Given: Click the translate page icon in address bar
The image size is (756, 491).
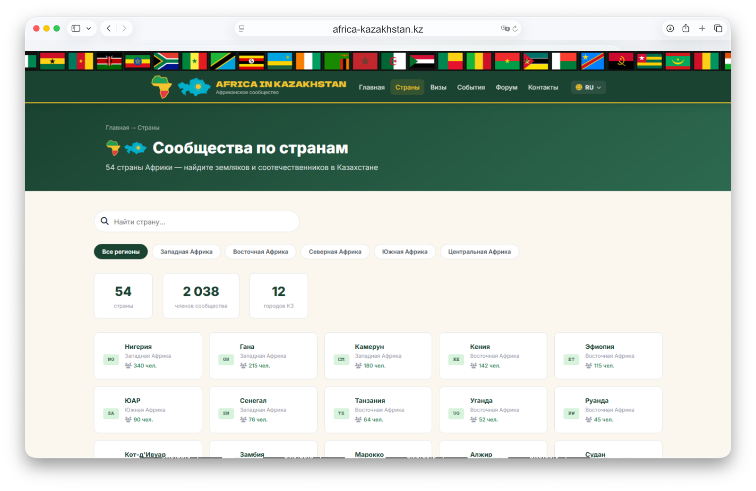Looking at the screenshot, I should [505, 29].
